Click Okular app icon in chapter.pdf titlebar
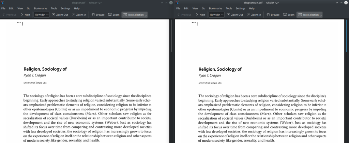The width and height of the screenshot is (349, 143). coord(2,2)
